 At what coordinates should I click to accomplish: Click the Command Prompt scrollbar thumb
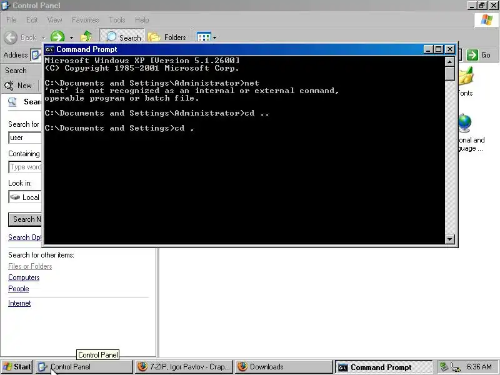click(449, 73)
